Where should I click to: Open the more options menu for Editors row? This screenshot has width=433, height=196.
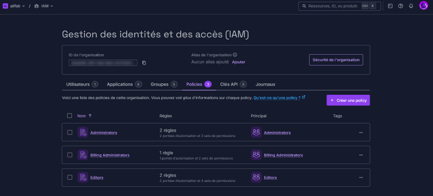[360, 178]
